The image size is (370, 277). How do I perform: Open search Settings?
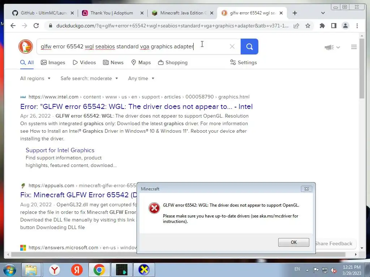click(244, 62)
